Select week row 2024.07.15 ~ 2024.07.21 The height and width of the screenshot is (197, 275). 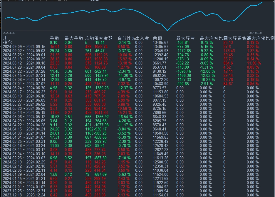pyautogui.click(x=24, y=76)
